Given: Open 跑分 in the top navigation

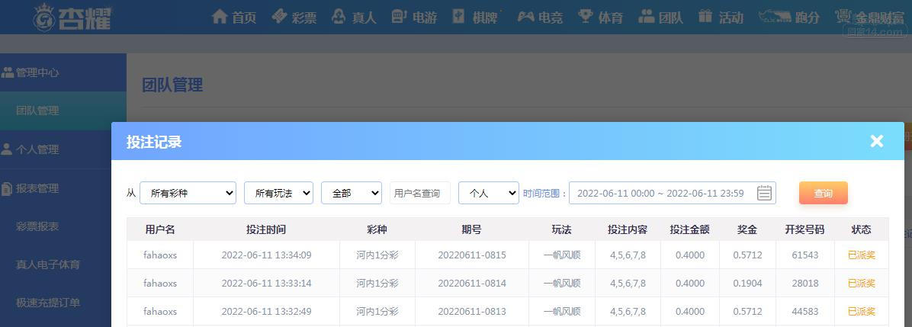Looking at the screenshot, I should point(808,18).
